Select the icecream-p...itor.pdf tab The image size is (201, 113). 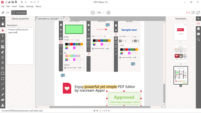(x=48, y=19)
